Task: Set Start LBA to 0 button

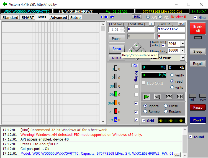Action: pyautogui.click(x=151, y=24)
